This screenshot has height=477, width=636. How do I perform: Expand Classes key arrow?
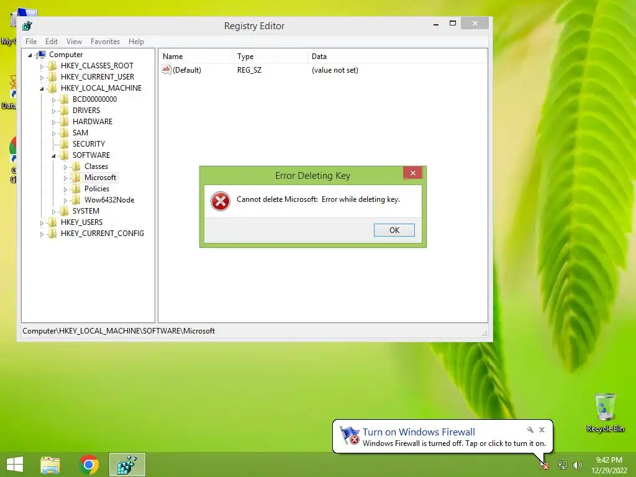[x=65, y=167]
